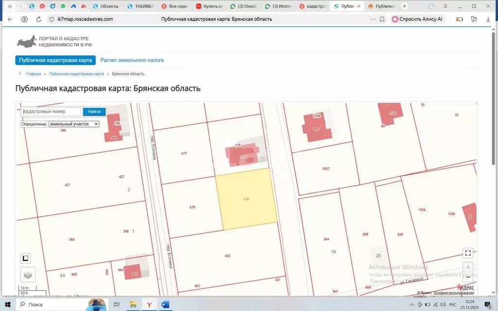Open the address bar three-dots menu
This screenshot has width=498, height=311.
(373, 19)
